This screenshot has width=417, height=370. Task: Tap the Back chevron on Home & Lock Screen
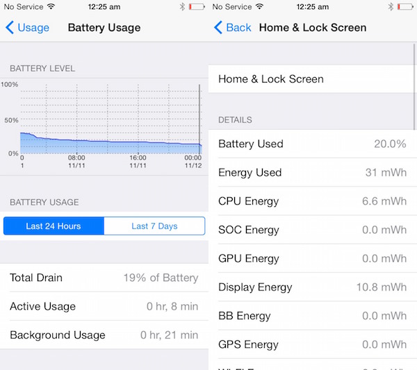pos(218,27)
